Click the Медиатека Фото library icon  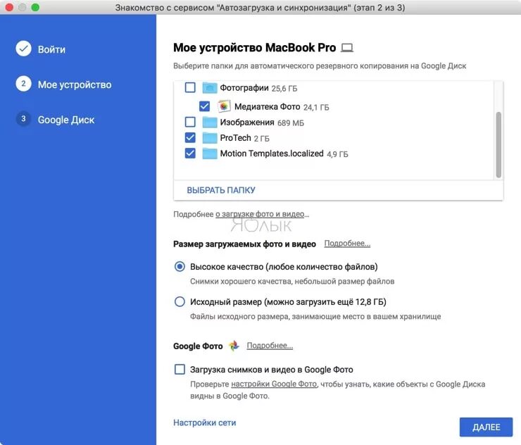pyautogui.click(x=224, y=106)
